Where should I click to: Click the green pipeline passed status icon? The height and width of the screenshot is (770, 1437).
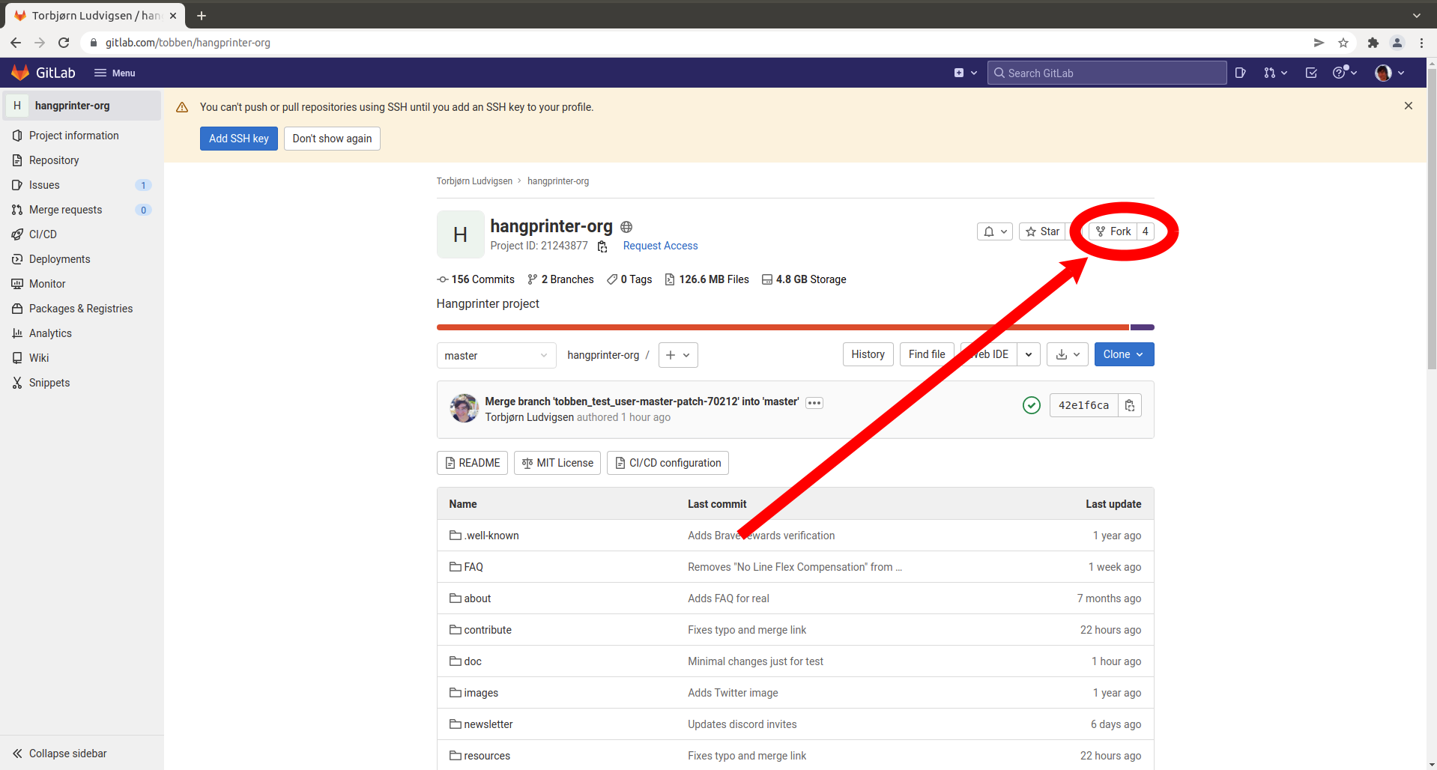[x=1032, y=405]
